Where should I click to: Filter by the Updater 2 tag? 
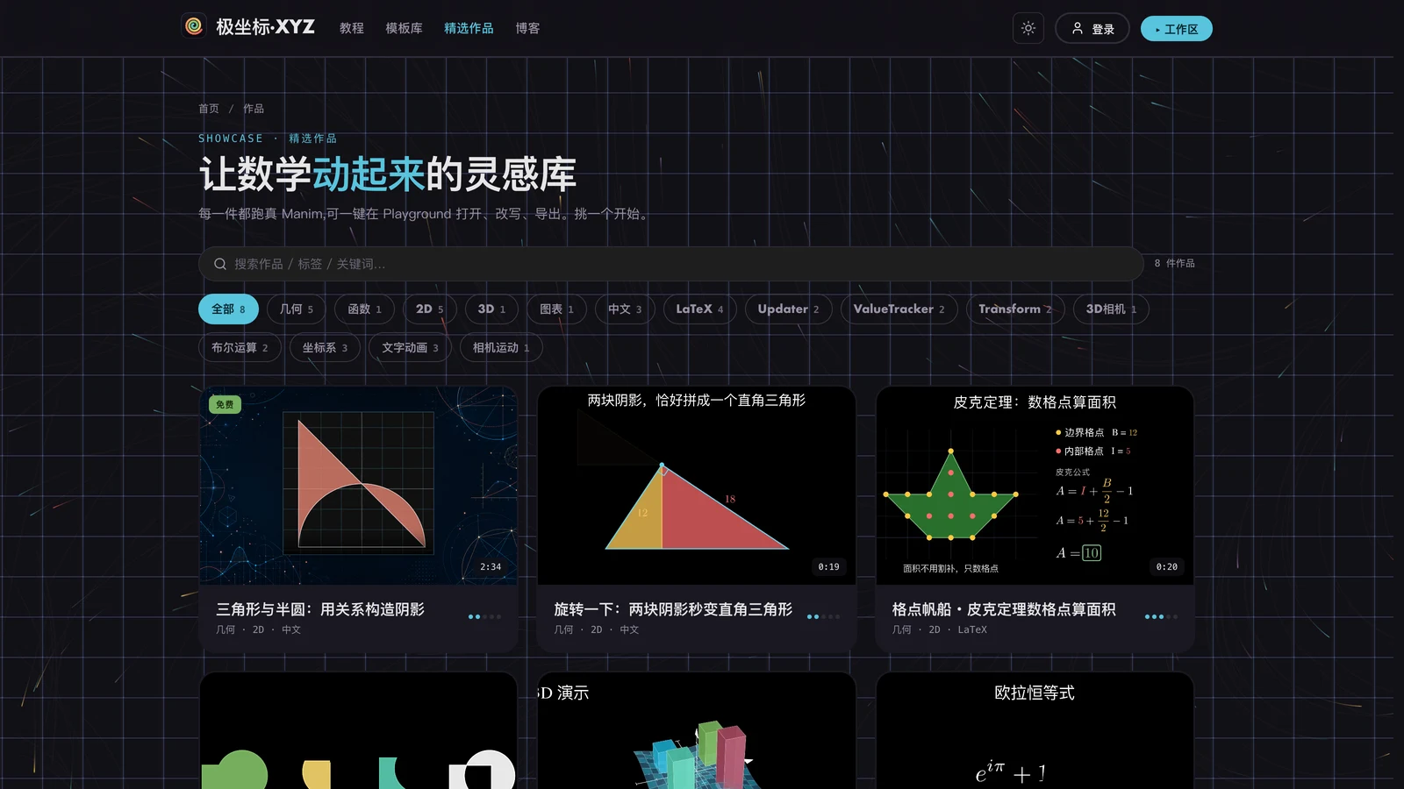point(788,309)
